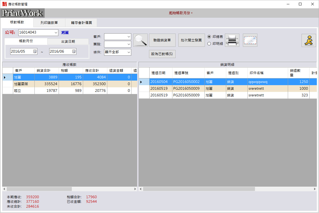
Task: Select the 越立 customer row
Action: (x=70, y=91)
